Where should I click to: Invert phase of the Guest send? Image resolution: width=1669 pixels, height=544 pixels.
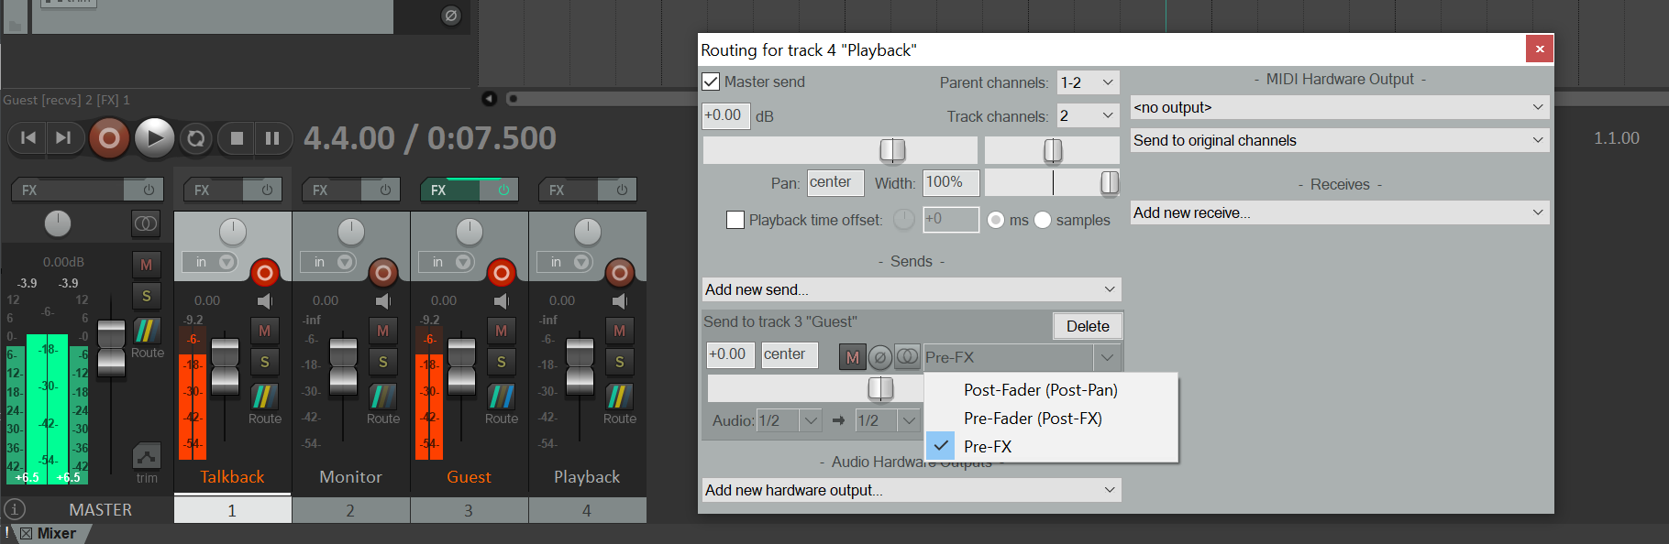[879, 357]
